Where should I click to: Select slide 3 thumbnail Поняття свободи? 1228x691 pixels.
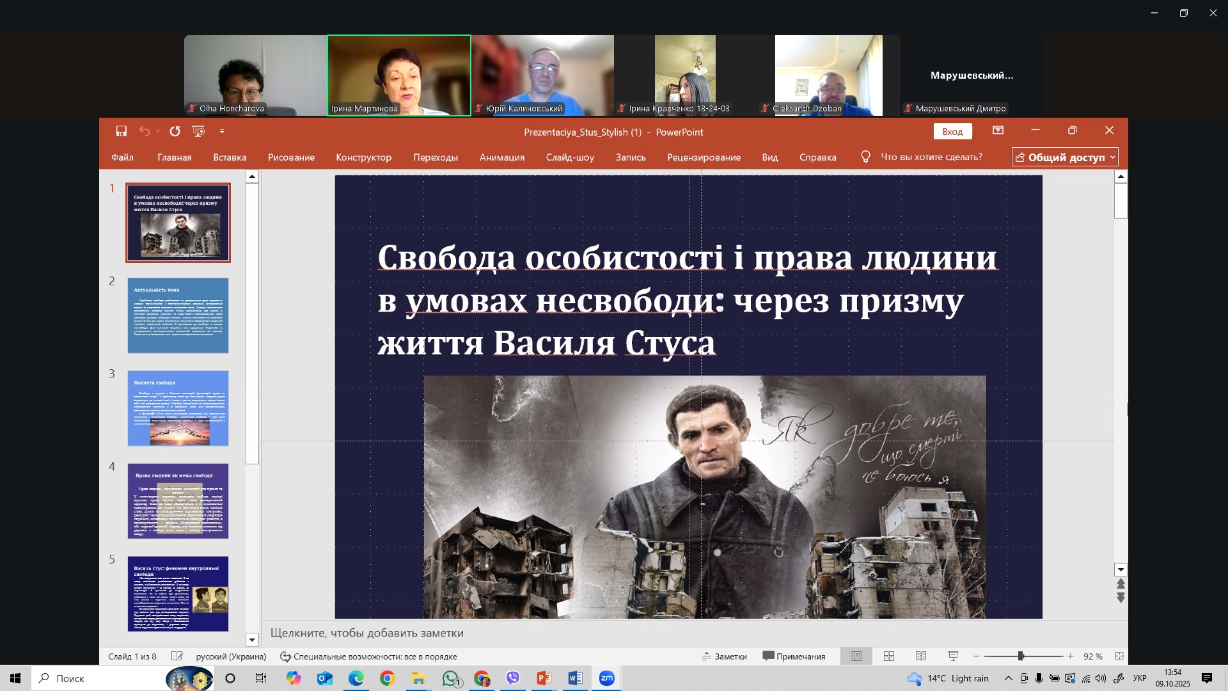click(178, 408)
